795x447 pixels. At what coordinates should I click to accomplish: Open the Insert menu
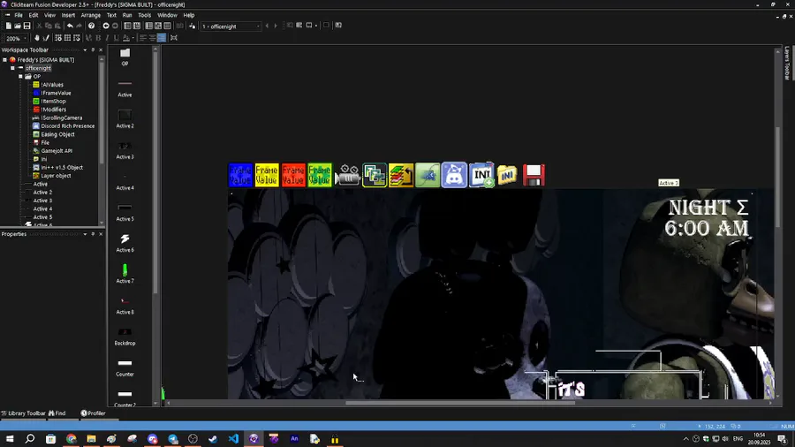pyautogui.click(x=68, y=15)
